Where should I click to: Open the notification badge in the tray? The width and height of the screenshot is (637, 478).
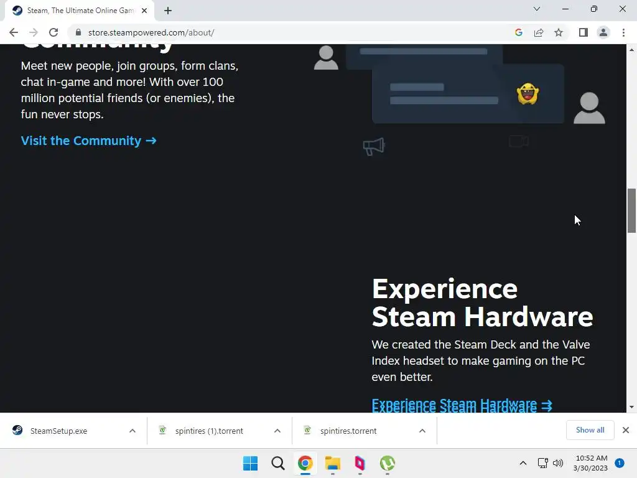[619, 463]
